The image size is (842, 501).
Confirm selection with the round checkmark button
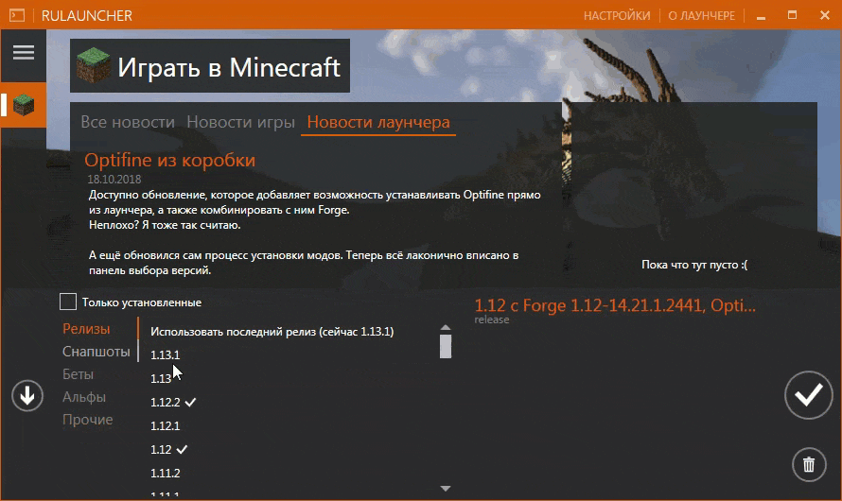pos(808,395)
